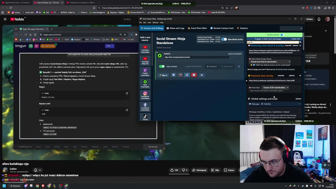Select Standard connection mode
The width and height of the screenshot is (336, 189).
pyautogui.click(x=212, y=66)
